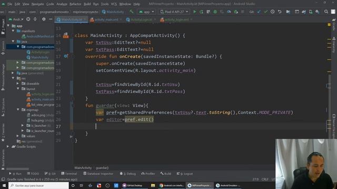Run the app with the green play button
The image size is (337, 189).
tap(195, 12)
